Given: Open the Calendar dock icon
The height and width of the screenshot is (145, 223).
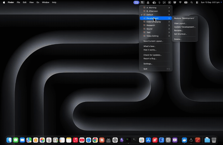Looking at the screenshot, I should coord(49,140).
